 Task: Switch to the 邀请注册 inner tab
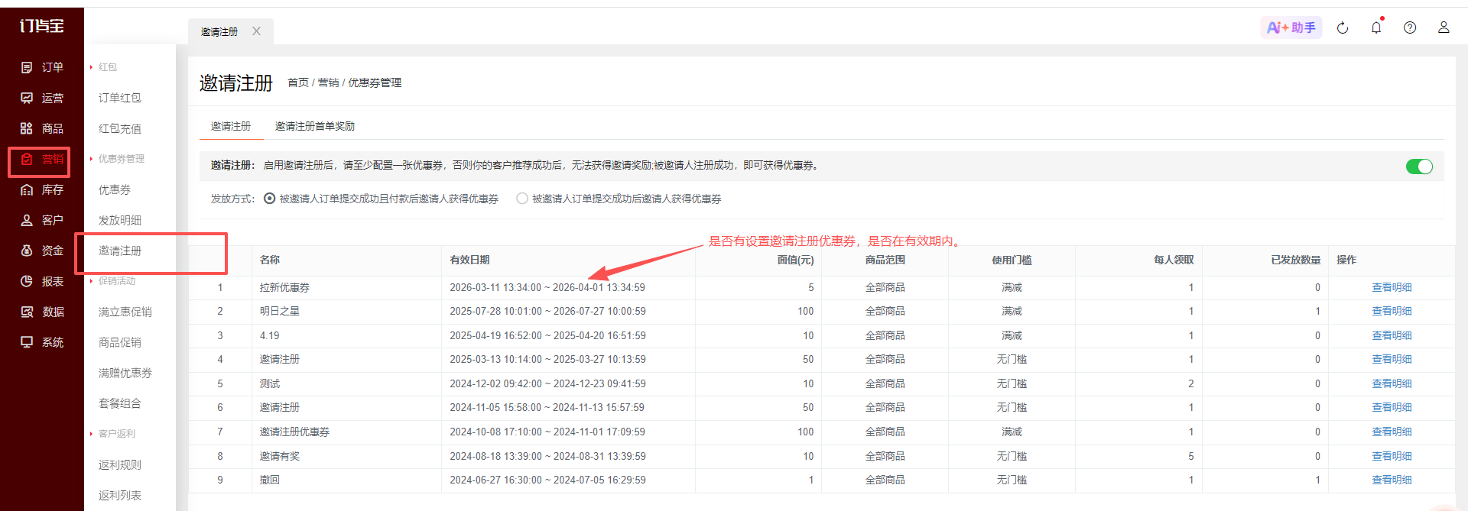click(x=231, y=126)
